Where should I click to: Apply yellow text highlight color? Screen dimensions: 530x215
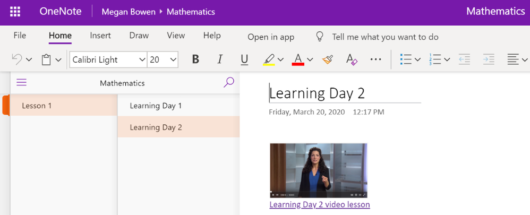pyautogui.click(x=269, y=60)
